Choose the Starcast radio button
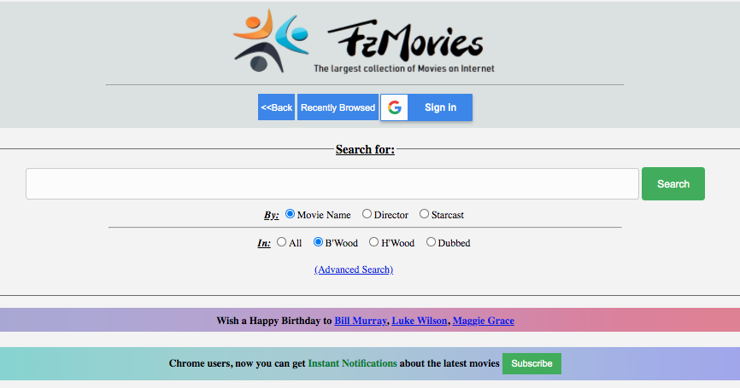The image size is (740, 388). [x=425, y=214]
